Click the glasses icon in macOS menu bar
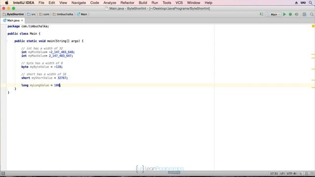The width and height of the screenshot is (315, 177). tap(303, 3)
